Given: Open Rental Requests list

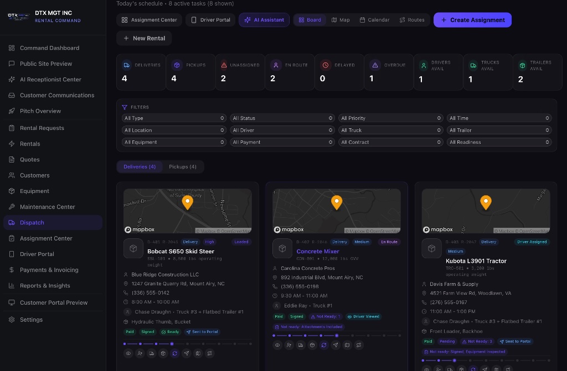Looking at the screenshot, I should pyautogui.click(x=53, y=128).
